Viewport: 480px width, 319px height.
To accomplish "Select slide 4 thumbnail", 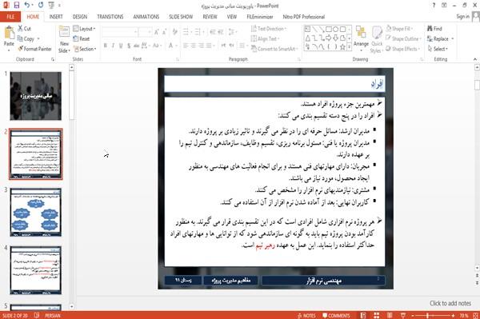I will click(x=35, y=270).
